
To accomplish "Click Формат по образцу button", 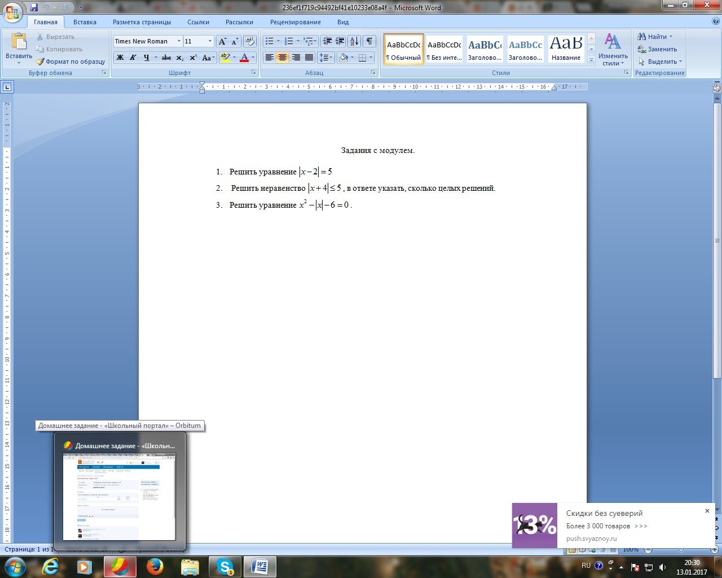I will tap(71, 62).
